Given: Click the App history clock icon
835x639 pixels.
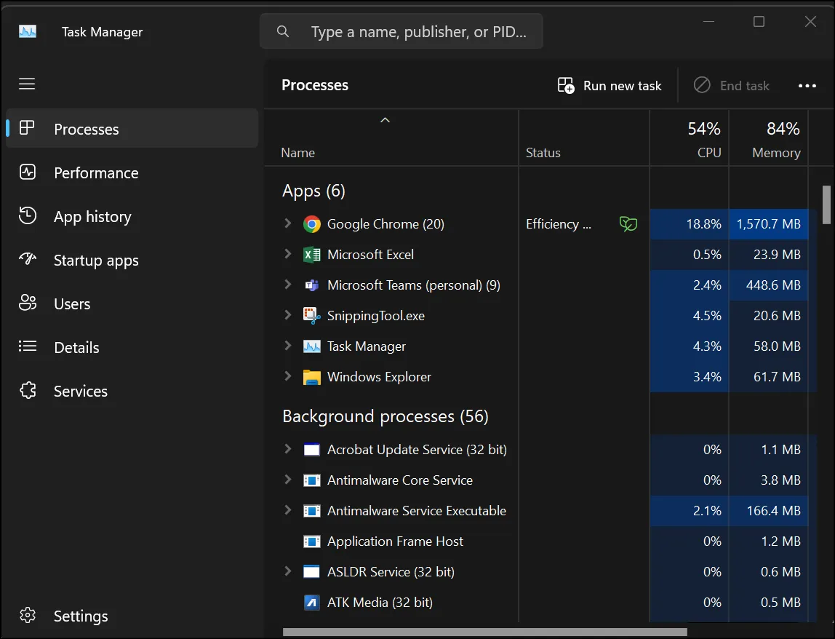Looking at the screenshot, I should click(28, 215).
